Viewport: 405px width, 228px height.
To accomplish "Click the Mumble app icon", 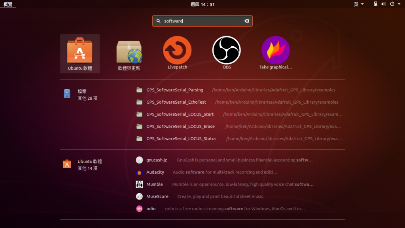I will [x=139, y=184].
